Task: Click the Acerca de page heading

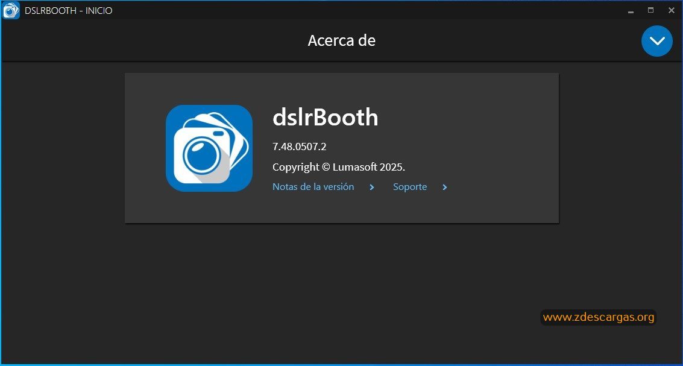Action: pyautogui.click(x=341, y=40)
